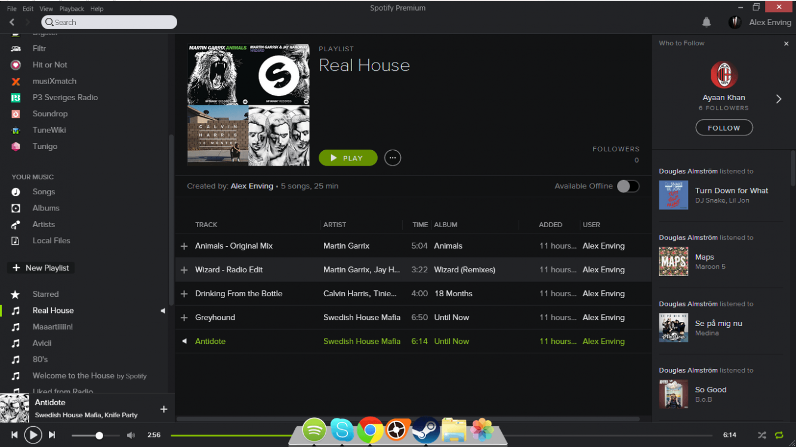Sort playlist by ADDED column
796x447 pixels.
pyautogui.click(x=551, y=225)
